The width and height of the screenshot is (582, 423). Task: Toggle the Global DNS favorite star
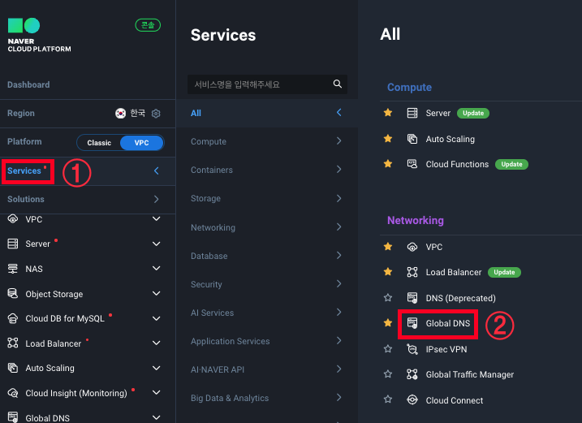(x=388, y=322)
